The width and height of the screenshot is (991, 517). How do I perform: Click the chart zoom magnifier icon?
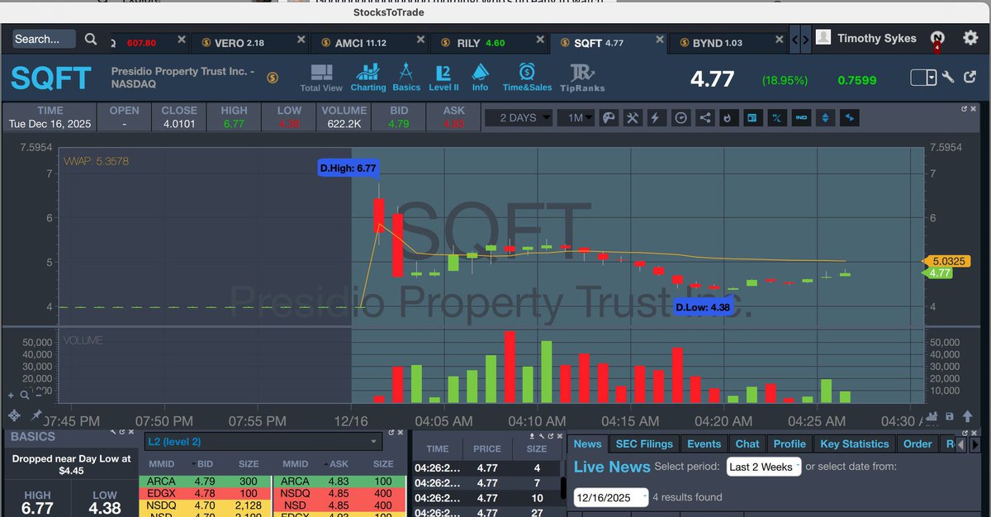point(24,396)
